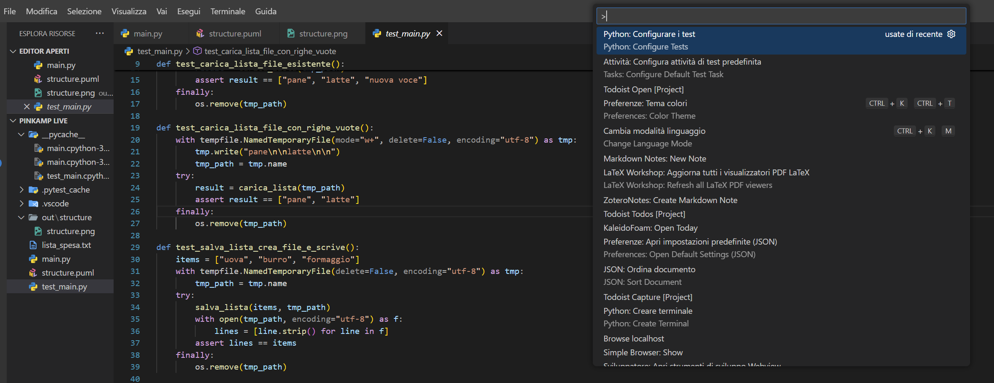The height and width of the screenshot is (383, 994).
Task: Run 'JSON: Ordina documento' command
Action: [781, 276]
